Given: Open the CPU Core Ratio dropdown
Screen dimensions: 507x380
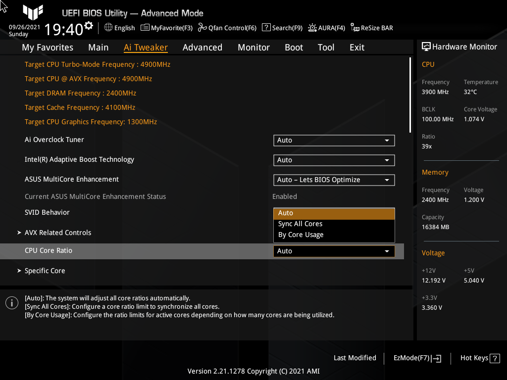Looking at the screenshot, I should point(334,251).
